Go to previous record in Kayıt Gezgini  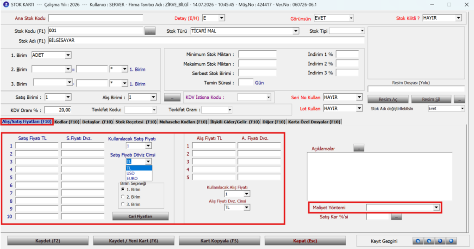tap(429, 241)
